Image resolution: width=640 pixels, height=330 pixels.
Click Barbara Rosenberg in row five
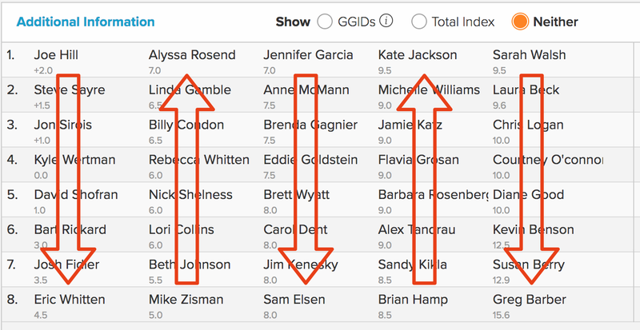432,195
